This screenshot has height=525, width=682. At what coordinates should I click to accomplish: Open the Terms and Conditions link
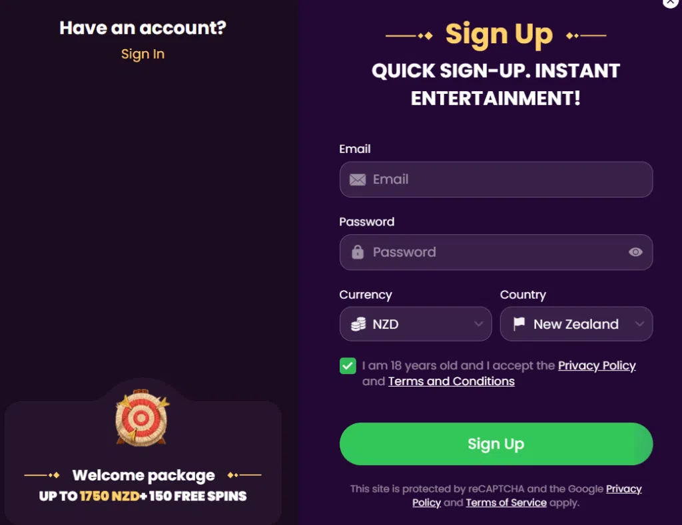coord(452,381)
